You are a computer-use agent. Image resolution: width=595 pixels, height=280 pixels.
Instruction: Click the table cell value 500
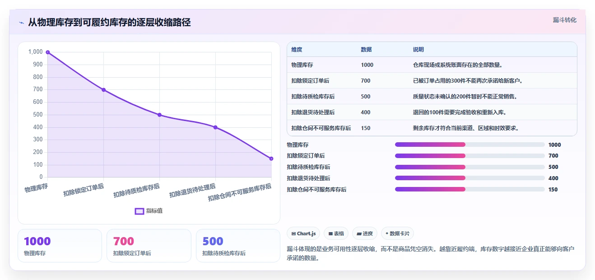pos(366,97)
